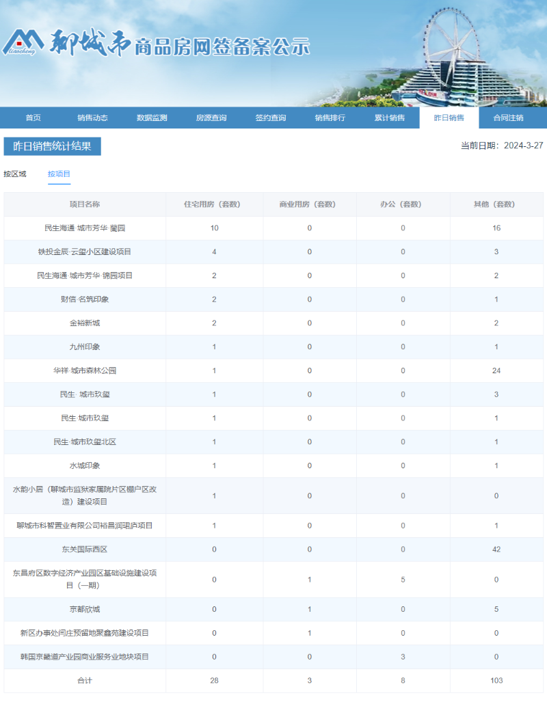Open the 首页 navigation tab
Viewport: 547px width, 702px height.
click(33, 118)
